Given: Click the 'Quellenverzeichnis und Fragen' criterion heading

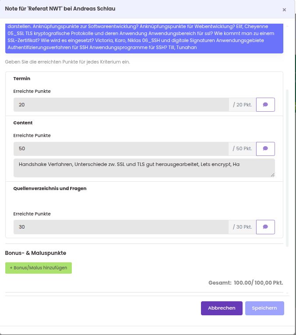Looking at the screenshot, I should 50,188.
